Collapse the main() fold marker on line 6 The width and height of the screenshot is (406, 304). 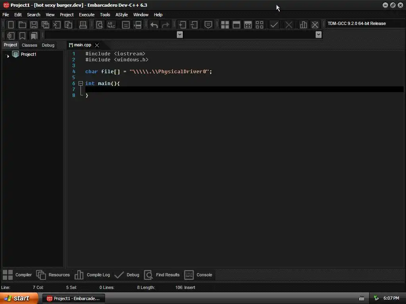80,83
